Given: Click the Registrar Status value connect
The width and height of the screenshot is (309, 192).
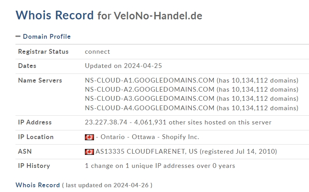Looking at the screenshot, I should 97,52.
